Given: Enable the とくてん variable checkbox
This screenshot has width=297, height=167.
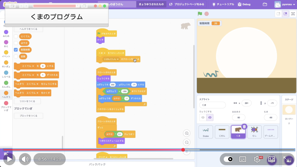Looking at the screenshot, I should pos(16,37).
